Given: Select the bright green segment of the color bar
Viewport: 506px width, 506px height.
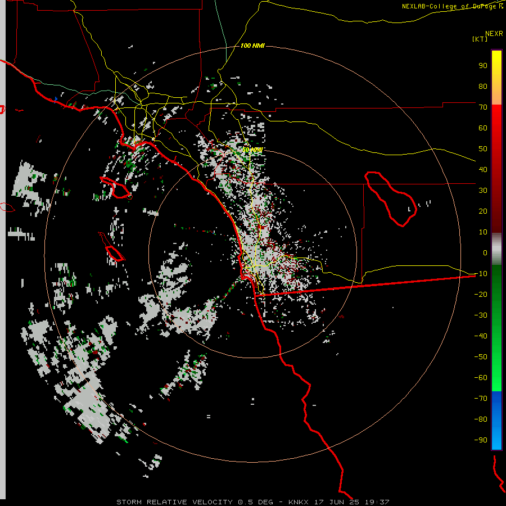Looking at the screenshot, I should click(x=496, y=358).
